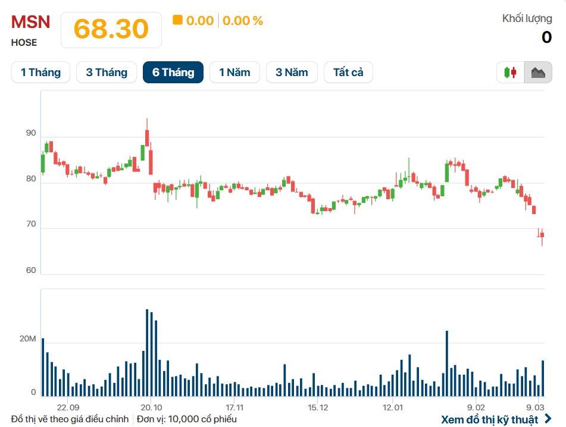Click the 68.30 price box
This screenshot has height=427, width=566.
(111, 29)
